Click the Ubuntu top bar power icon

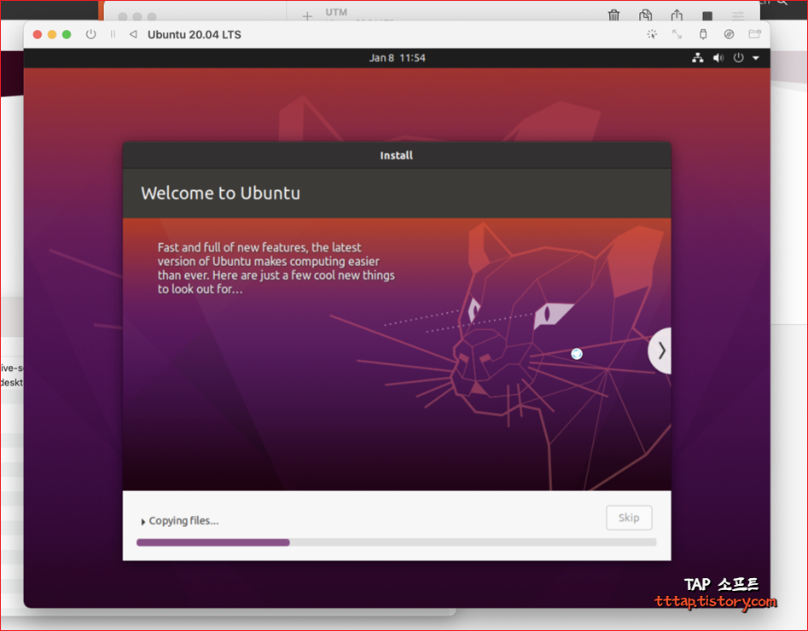(738, 58)
